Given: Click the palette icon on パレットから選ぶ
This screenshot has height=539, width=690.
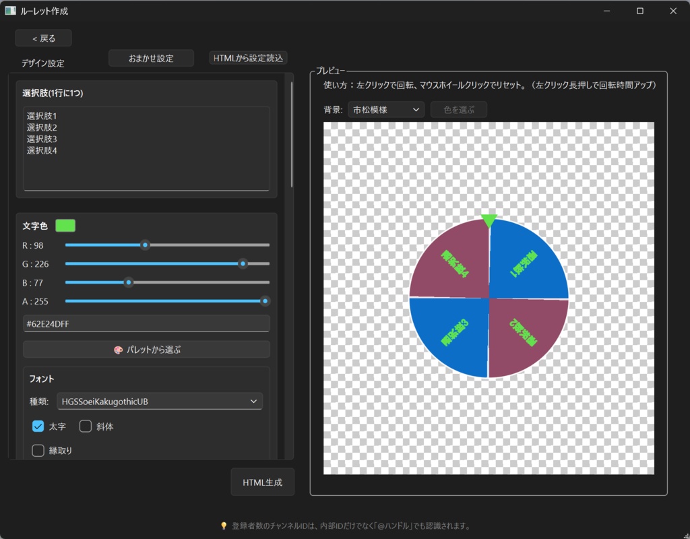Looking at the screenshot, I should point(118,350).
